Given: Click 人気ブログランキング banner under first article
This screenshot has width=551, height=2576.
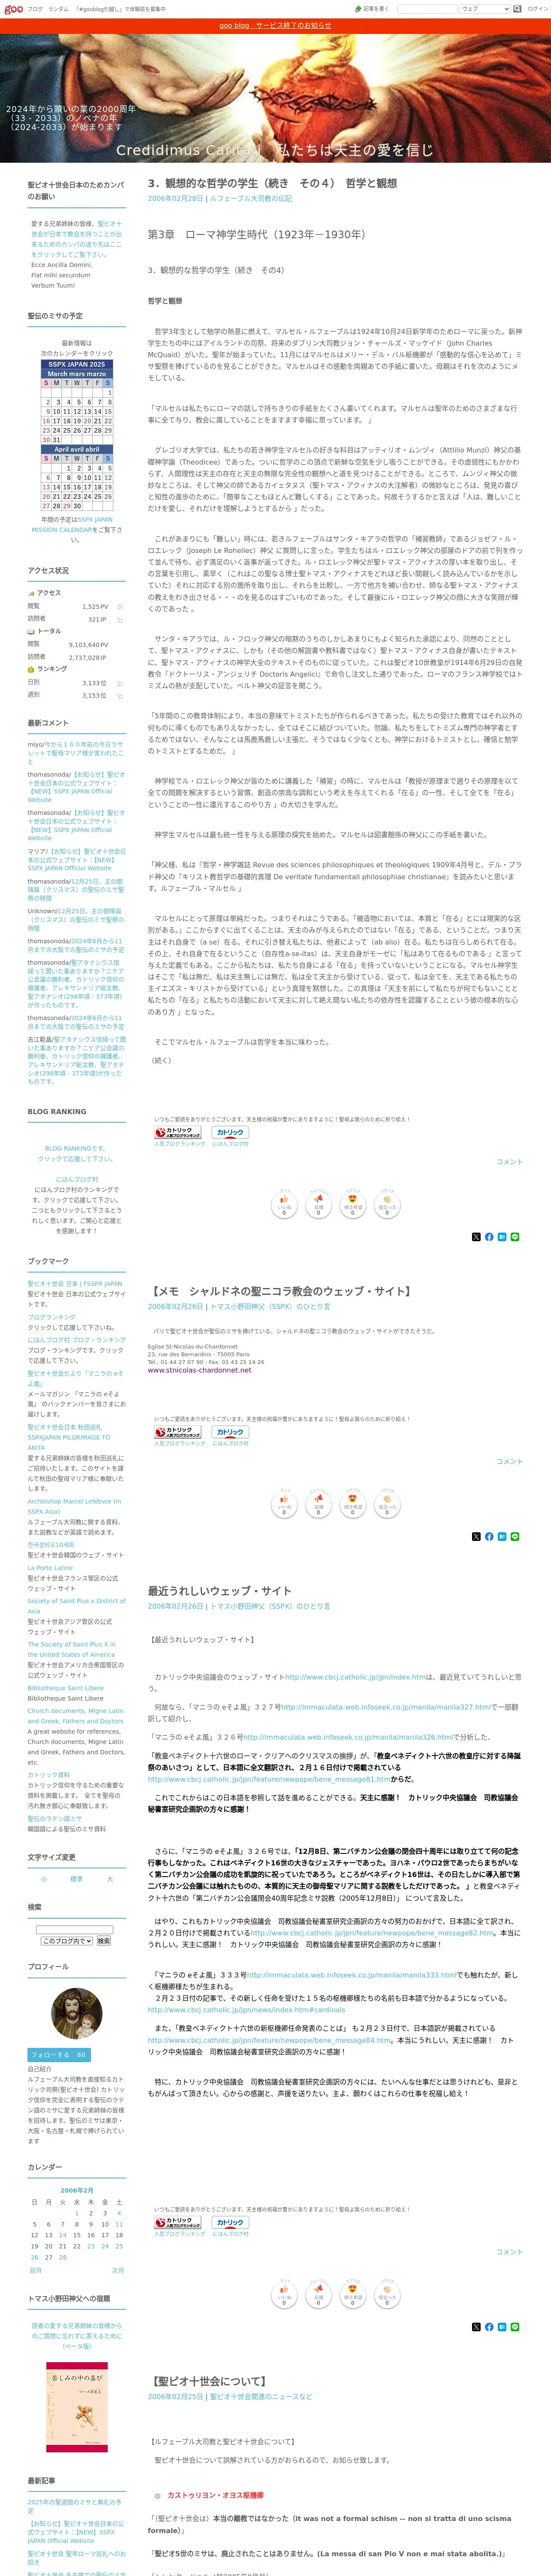Looking at the screenshot, I should point(178,1133).
